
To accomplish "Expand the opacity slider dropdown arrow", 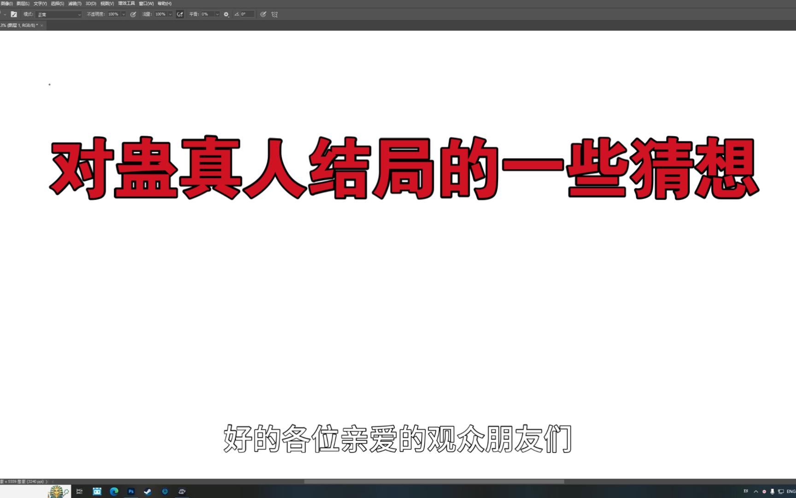I will [123, 14].
